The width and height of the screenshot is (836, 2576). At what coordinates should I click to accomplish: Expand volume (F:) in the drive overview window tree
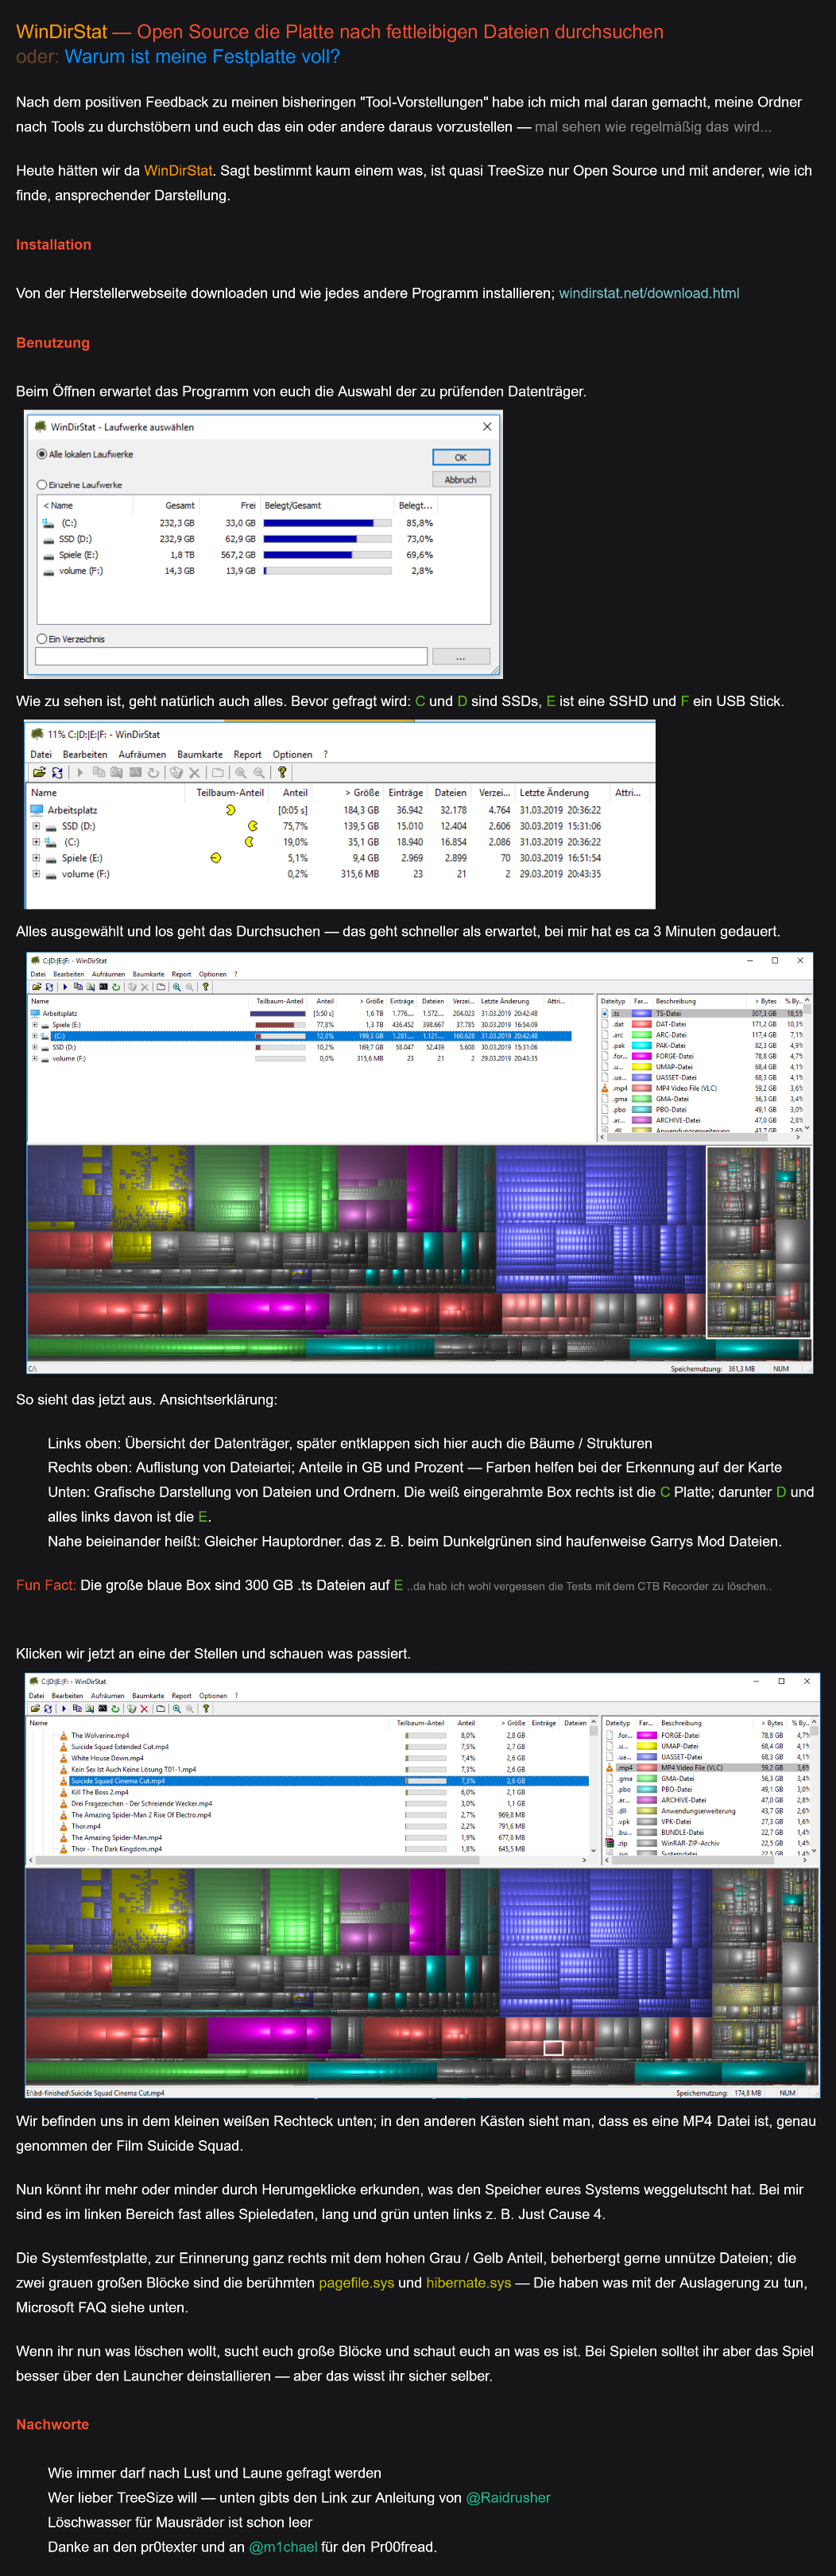click(34, 1058)
